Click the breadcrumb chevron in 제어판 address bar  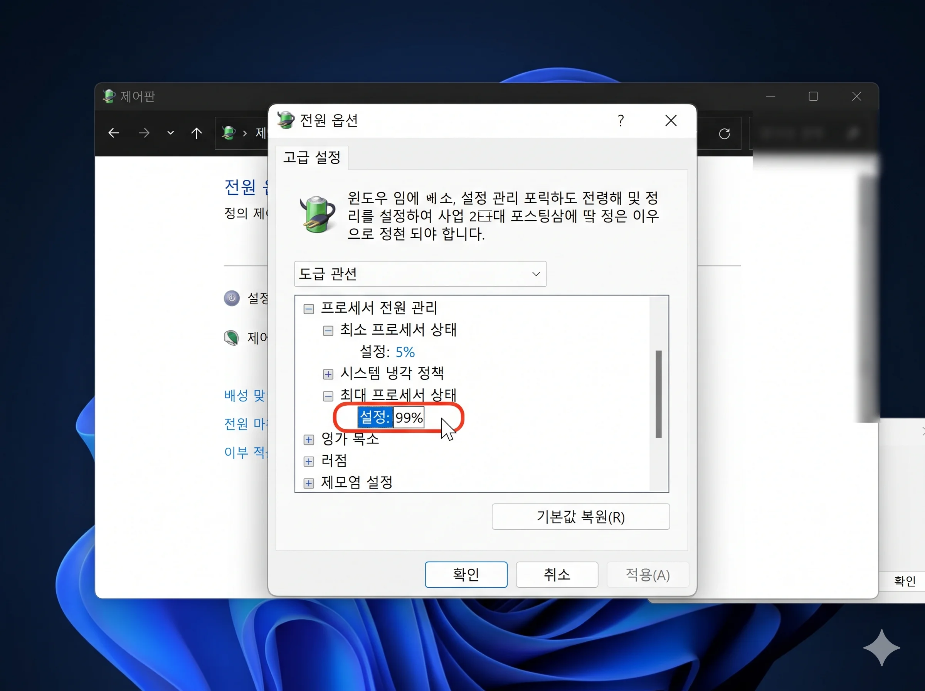pyautogui.click(x=245, y=133)
